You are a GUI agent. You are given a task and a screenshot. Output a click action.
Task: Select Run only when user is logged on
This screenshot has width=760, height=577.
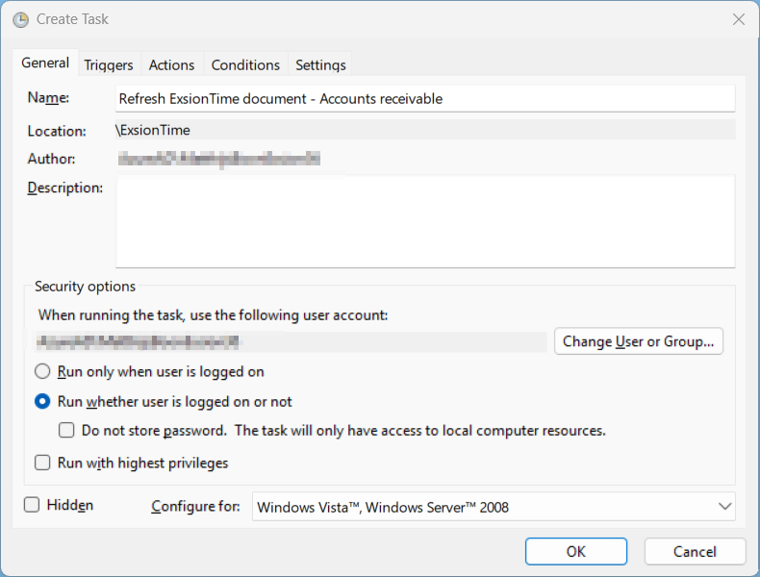[43, 371]
